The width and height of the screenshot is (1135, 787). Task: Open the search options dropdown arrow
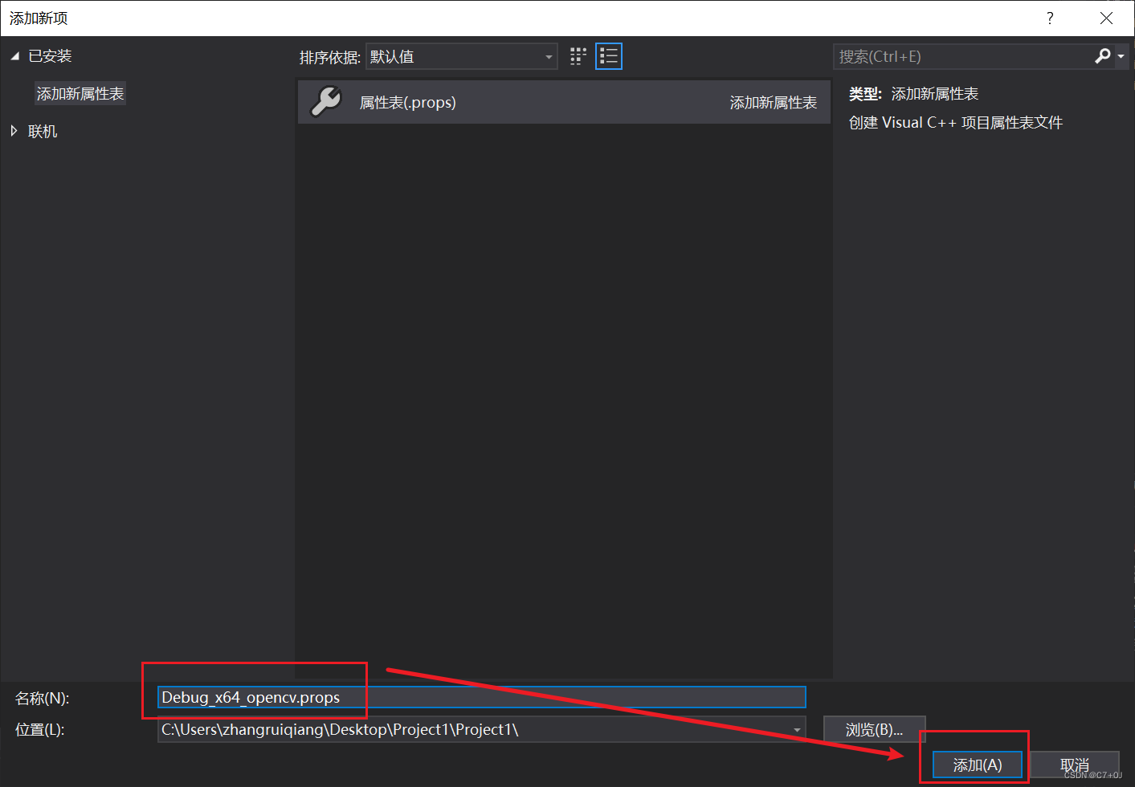click(1121, 56)
